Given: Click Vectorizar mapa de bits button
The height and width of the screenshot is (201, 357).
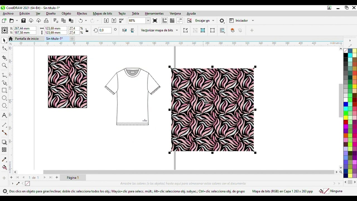Looking at the screenshot, I should click(x=157, y=30).
